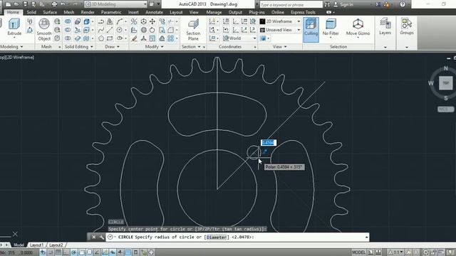The height and width of the screenshot is (256, 456).
Task: Click the solid Union icon
Action: 68,21
